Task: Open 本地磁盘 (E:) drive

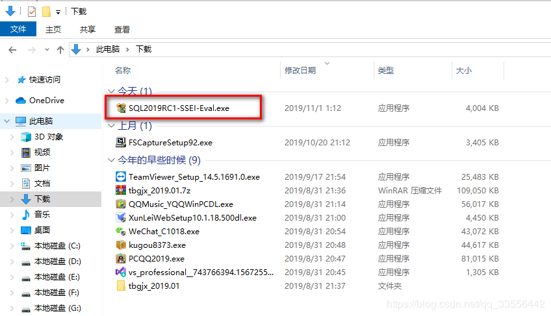Action: 57,277
